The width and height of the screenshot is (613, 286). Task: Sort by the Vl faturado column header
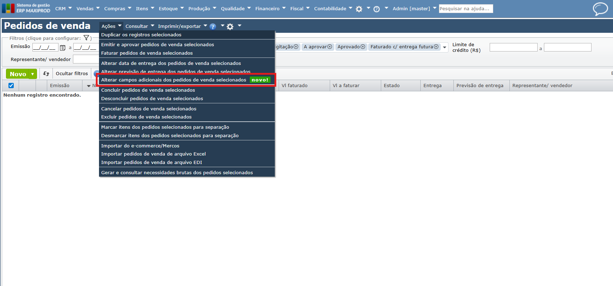(x=295, y=85)
